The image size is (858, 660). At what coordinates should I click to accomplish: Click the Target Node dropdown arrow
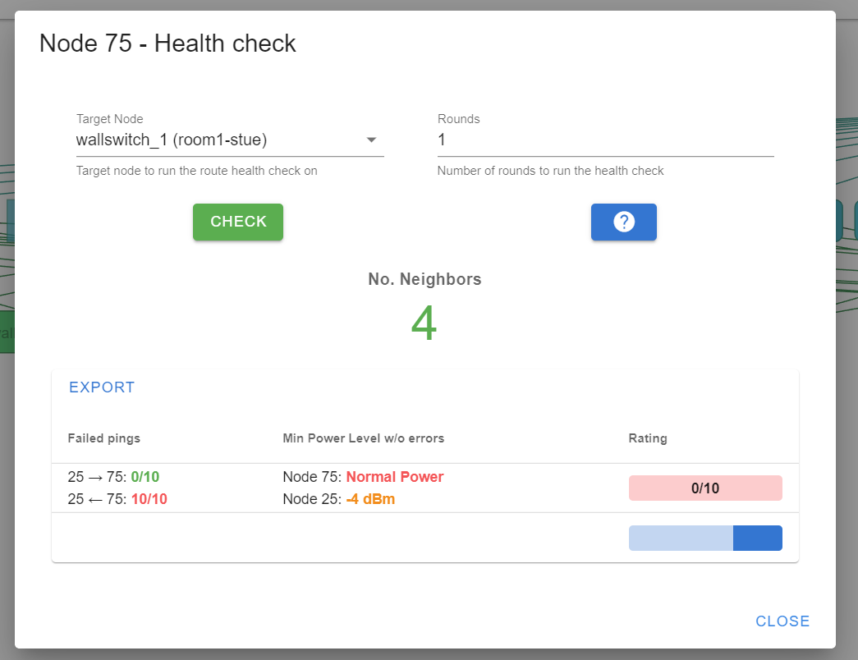coord(371,140)
